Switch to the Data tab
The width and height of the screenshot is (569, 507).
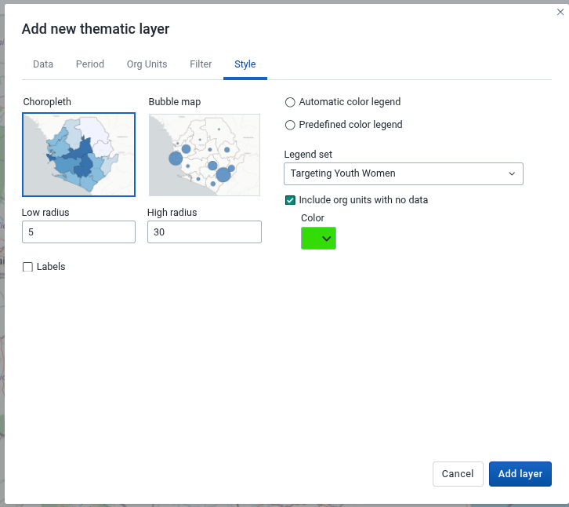pos(43,64)
